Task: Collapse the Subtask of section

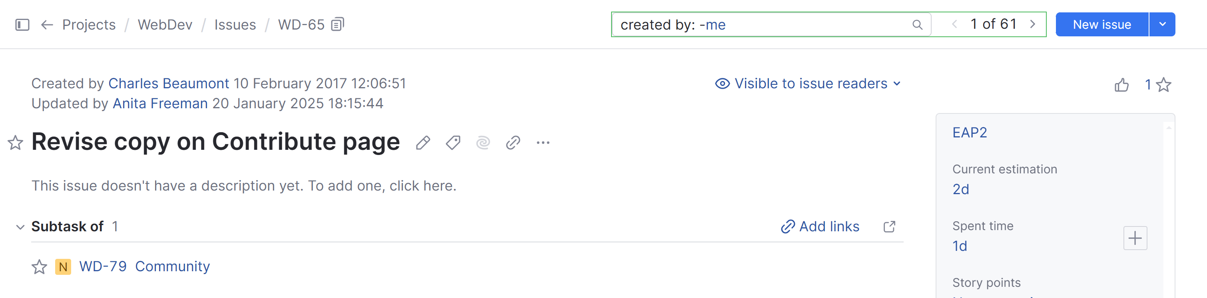Action: point(20,227)
